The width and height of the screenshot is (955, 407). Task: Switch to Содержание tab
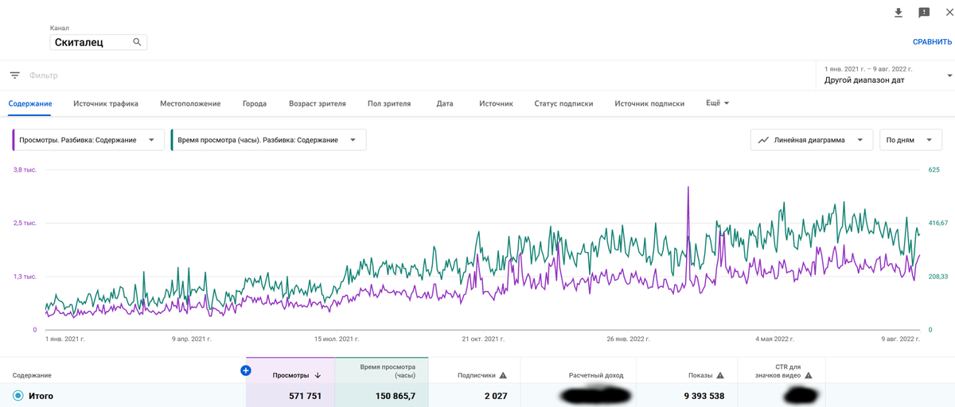30,103
